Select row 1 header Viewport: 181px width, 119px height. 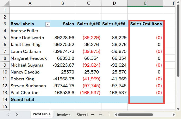5,10
